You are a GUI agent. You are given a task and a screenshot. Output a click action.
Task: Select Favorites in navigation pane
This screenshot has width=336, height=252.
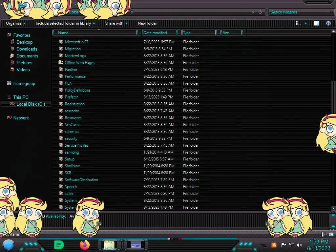tap(22, 35)
